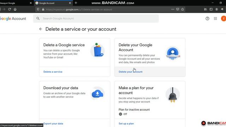Open the orange profile avatar

tap(224, 18)
